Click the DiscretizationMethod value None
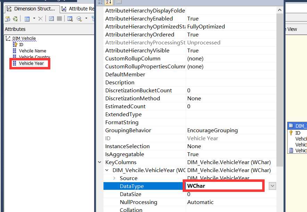Screen dimensions: 307x212 pyautogui.click(x=194, y=99)
